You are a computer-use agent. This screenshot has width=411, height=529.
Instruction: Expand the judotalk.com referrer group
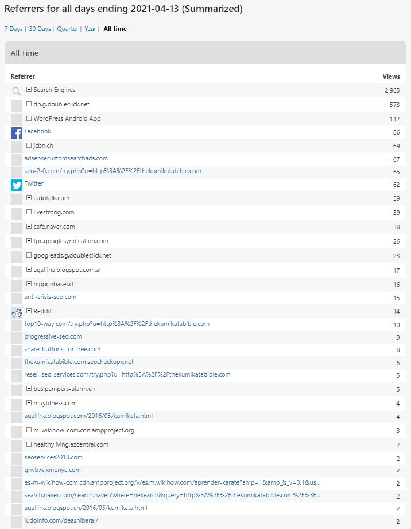29,198
